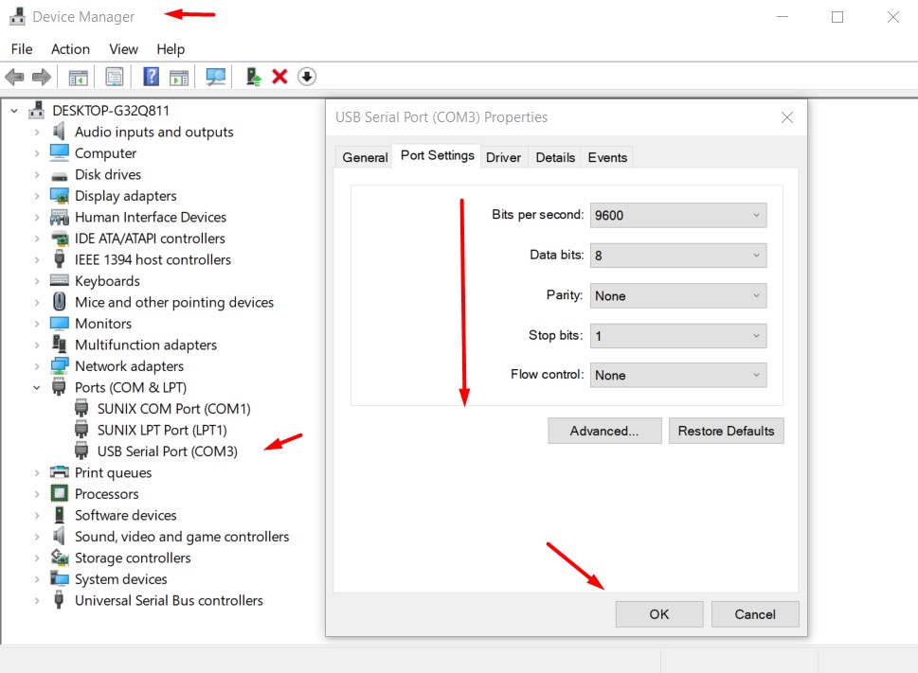918x673 pixels.
Task: Select the Port Settings tab
Action: coord(438,155)
